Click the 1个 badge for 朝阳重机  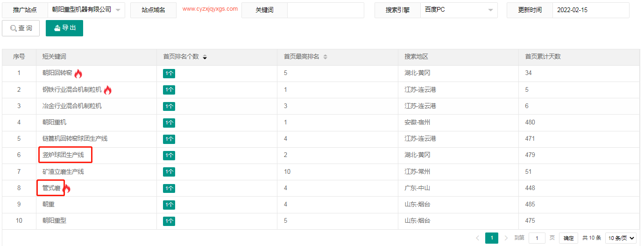click(x=169, y=123)
